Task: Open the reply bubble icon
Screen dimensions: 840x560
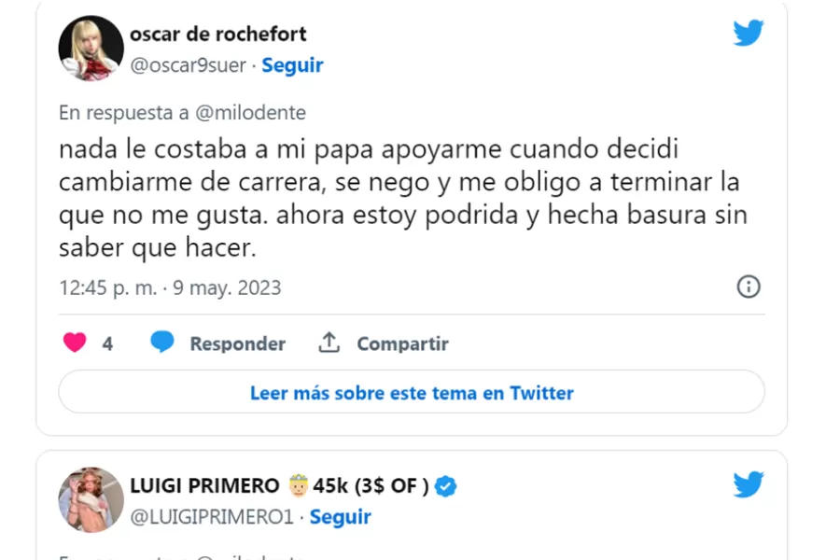Action: click(x=161, y=343)
